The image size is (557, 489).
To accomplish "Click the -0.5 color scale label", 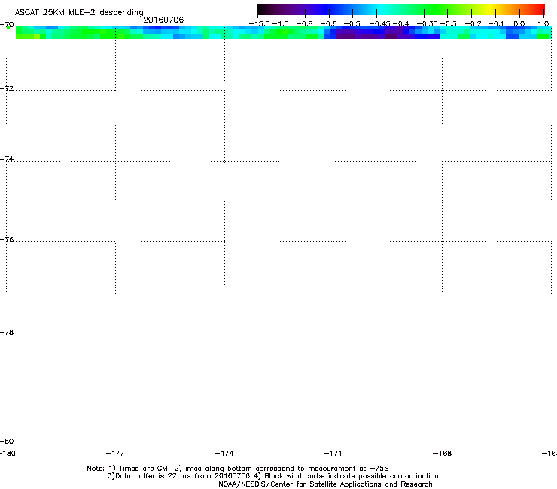I will pos(352,24).
